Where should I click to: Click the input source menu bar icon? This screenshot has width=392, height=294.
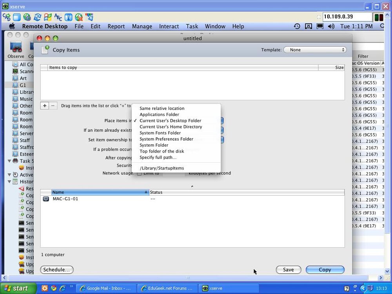[308, 26]
